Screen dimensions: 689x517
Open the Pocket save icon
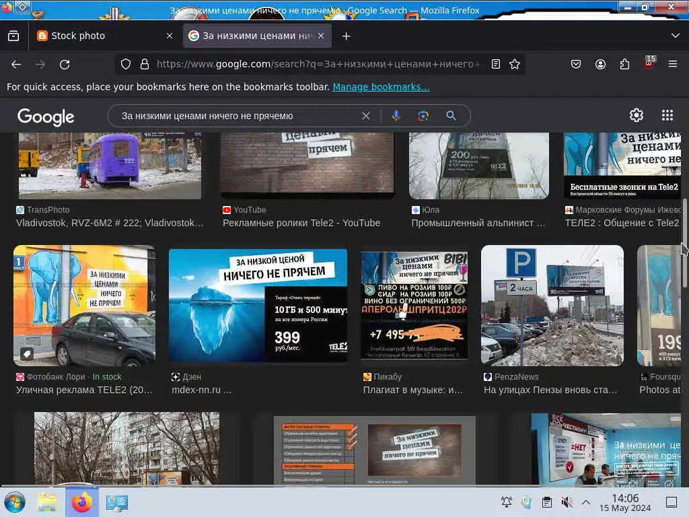(x=576, y=64)
